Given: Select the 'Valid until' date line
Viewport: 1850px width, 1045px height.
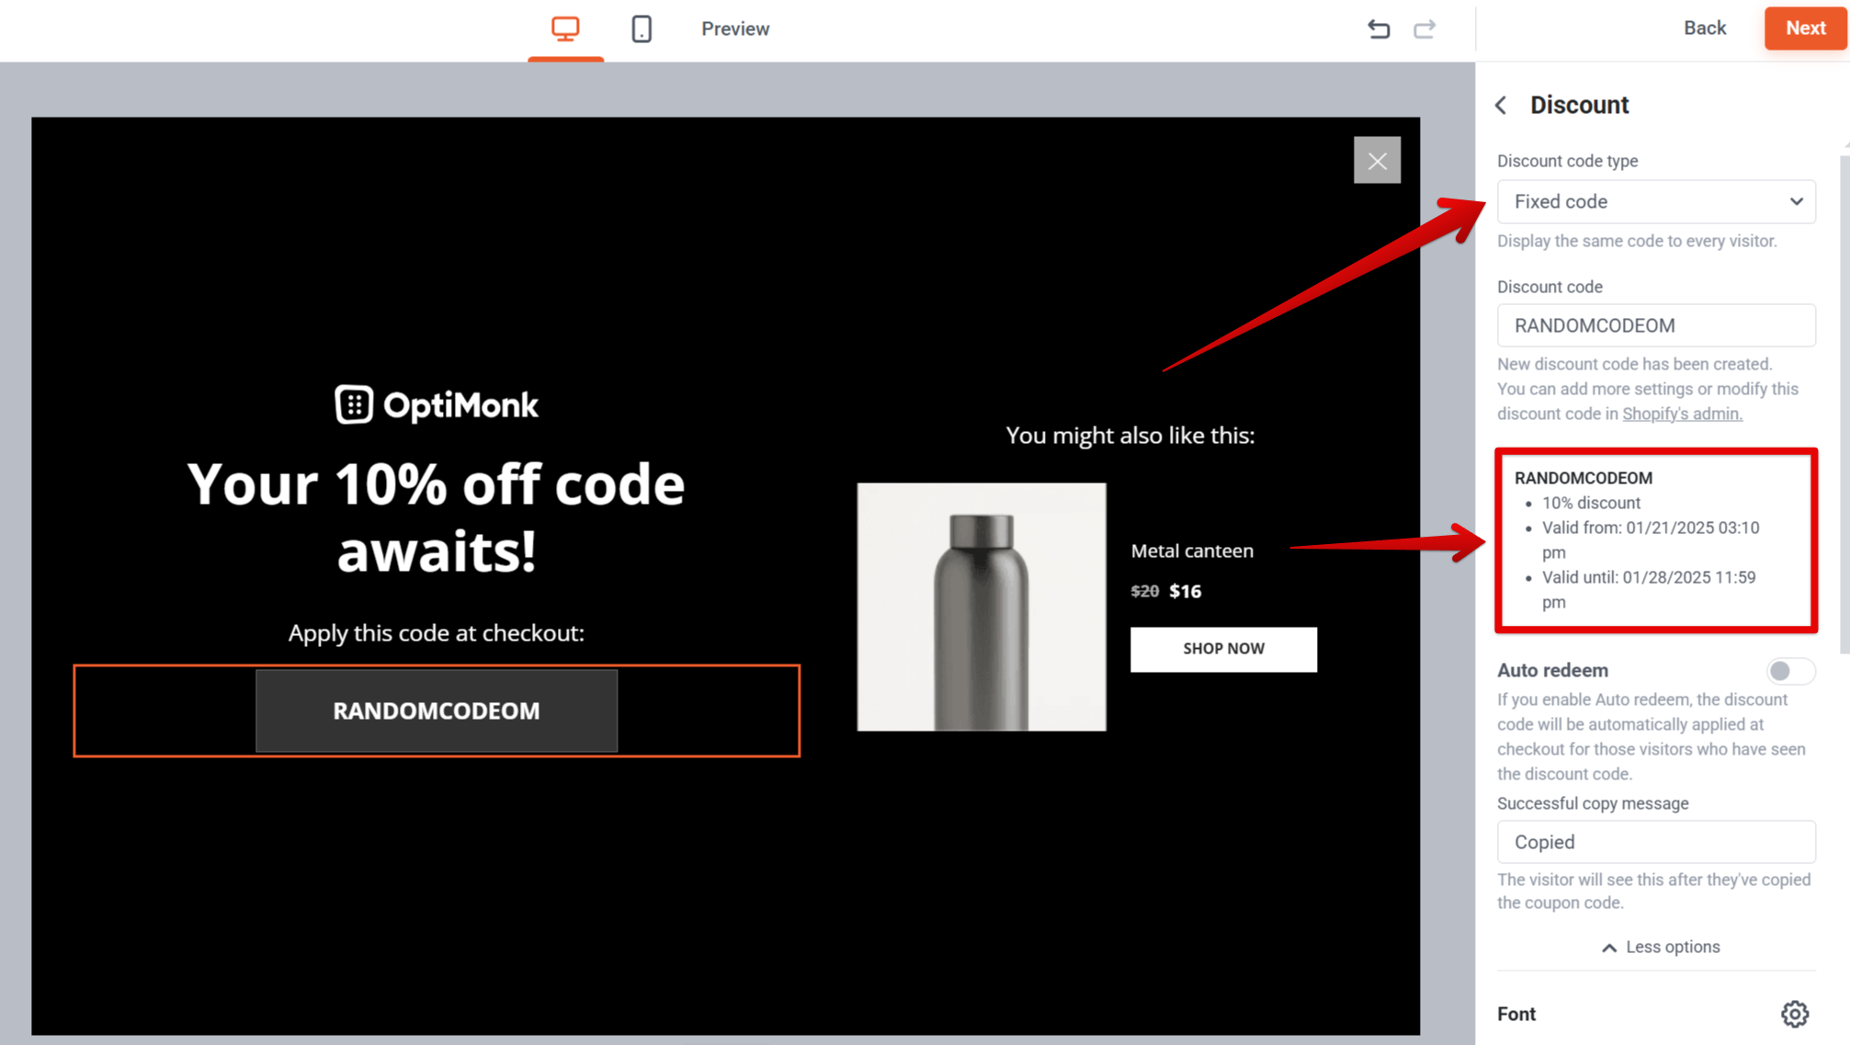Looking at the screenshot, I should (x=1649, y=589).
